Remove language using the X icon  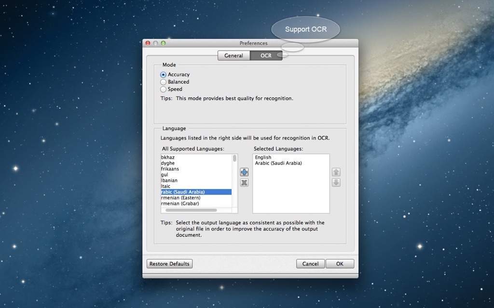(244, 182)
